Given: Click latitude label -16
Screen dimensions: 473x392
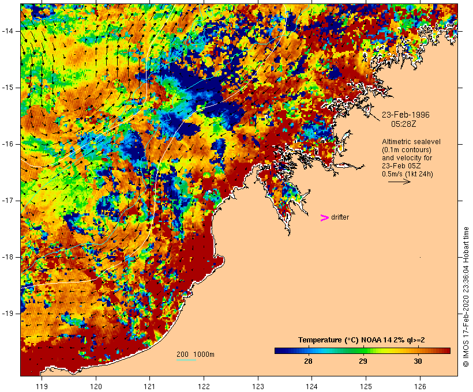Looking at the screenshot, I should point(7,144).
